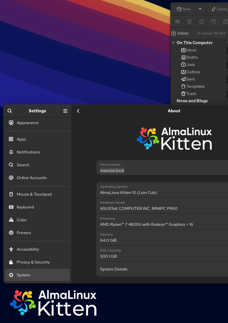Open Mouse & Touchpad settings

[x=37, y=194]
